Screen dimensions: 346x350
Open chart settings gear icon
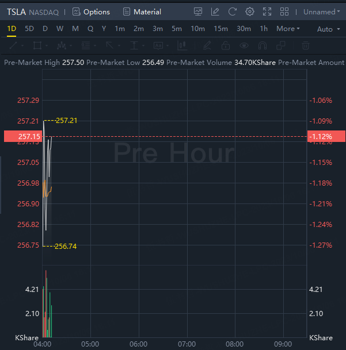coord(249,11)
